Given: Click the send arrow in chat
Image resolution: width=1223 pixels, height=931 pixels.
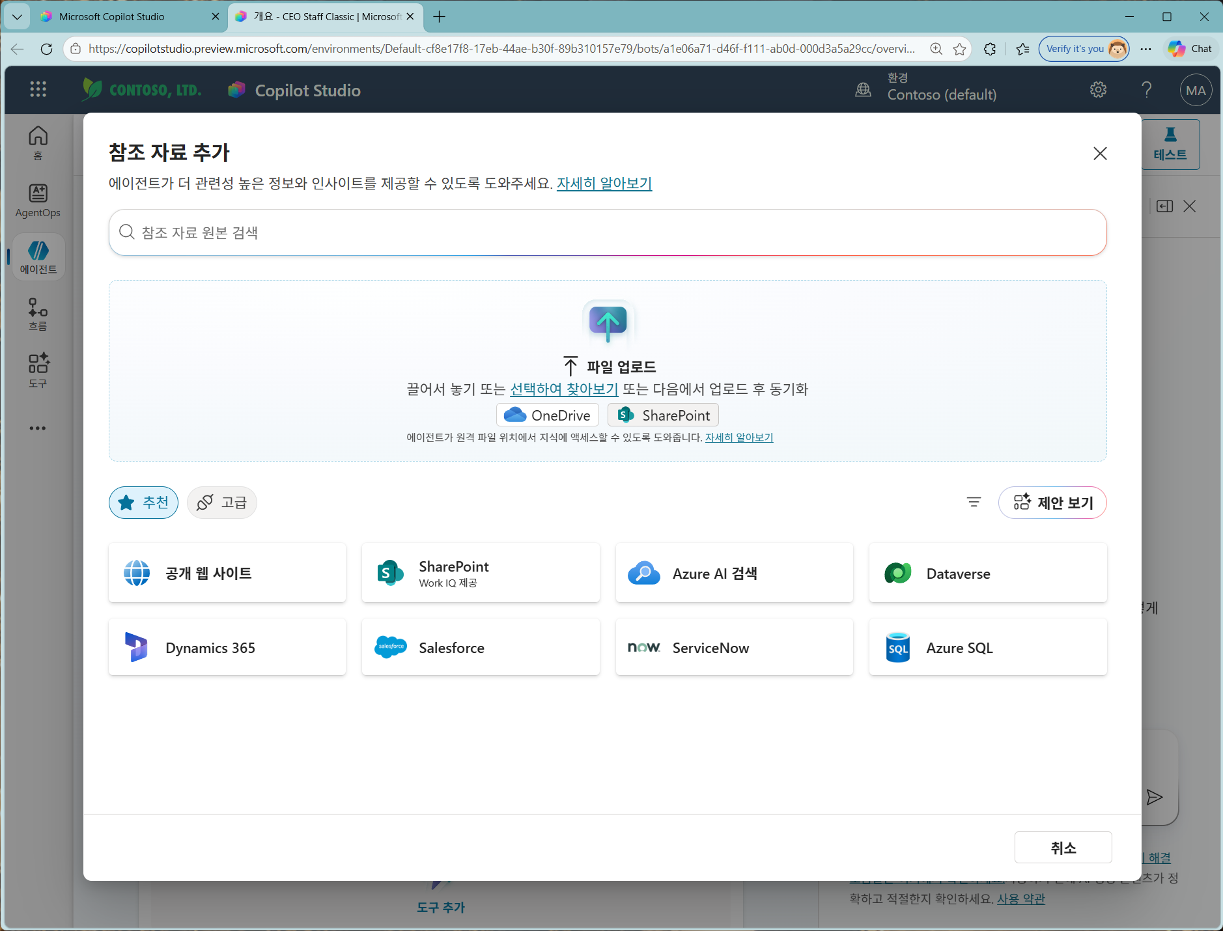Looking at the screenshot, I should tap(1155, 798).
